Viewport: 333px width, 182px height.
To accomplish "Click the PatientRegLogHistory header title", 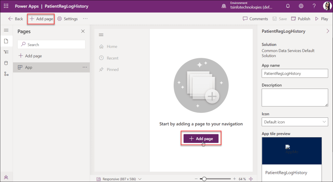I will tap(66, 6).
